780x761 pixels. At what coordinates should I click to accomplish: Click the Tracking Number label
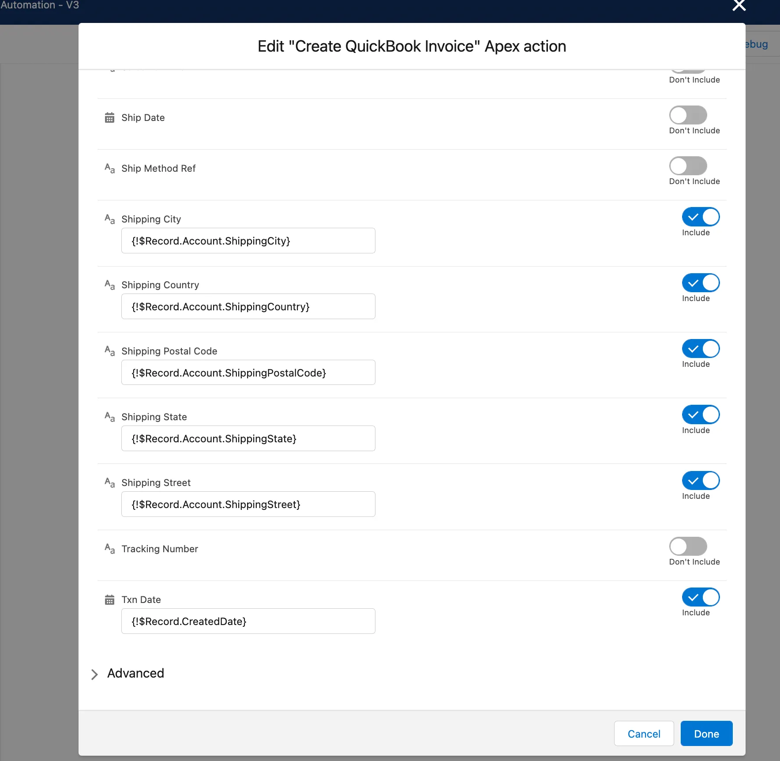(160, 549)
